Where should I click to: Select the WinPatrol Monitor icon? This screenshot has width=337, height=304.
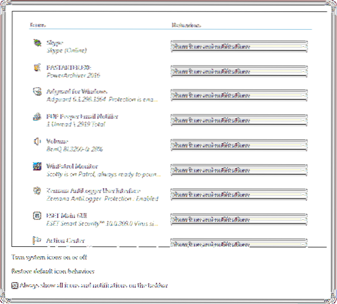pyautogui.click(x=36, y=166)
